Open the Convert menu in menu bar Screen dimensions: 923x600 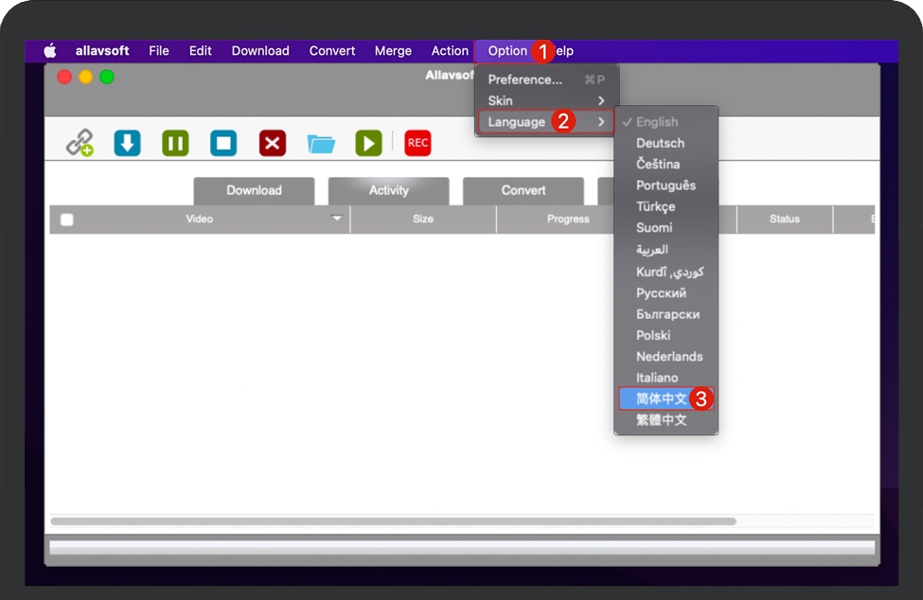pos(332,50)
